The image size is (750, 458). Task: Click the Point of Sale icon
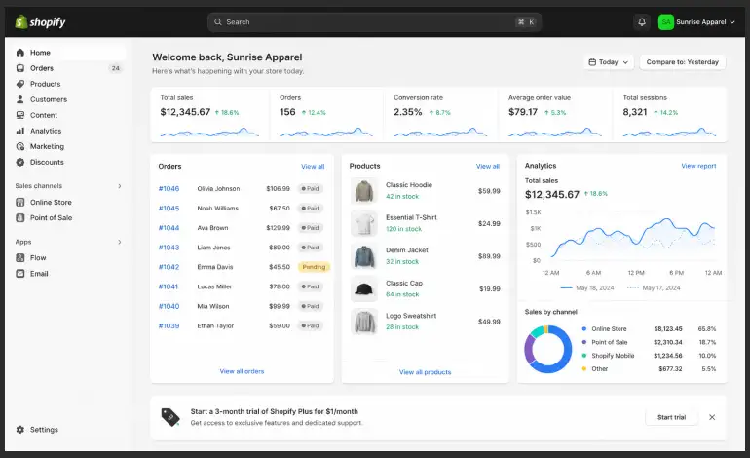20,217
